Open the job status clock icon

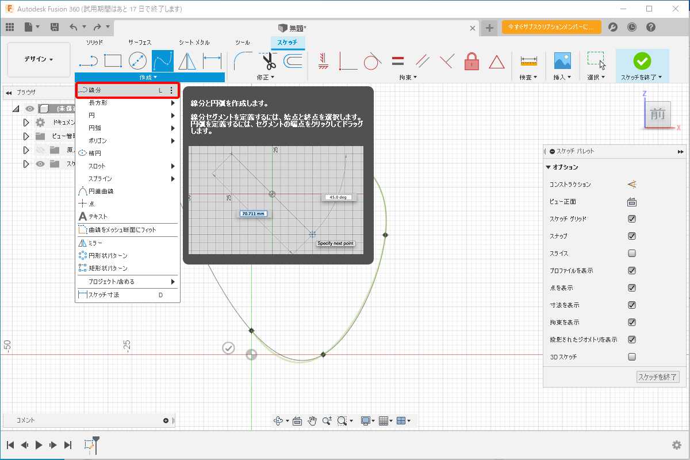click(x=632, y=27)
